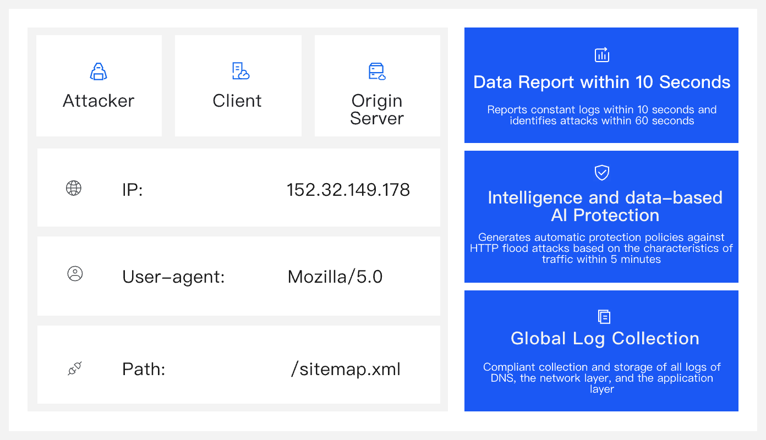Click the Origin Server icon
This screenshot has height=440, width=766.
point(377,71)
